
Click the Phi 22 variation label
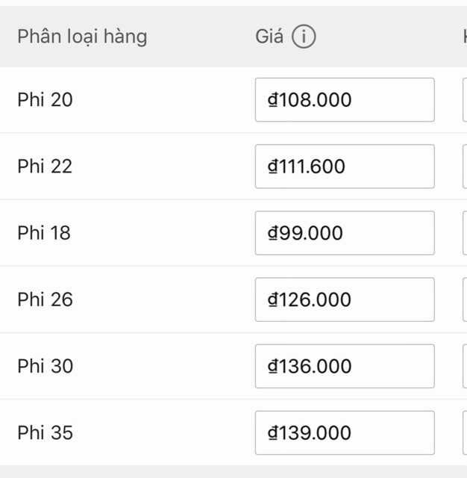tap(46, 166)
